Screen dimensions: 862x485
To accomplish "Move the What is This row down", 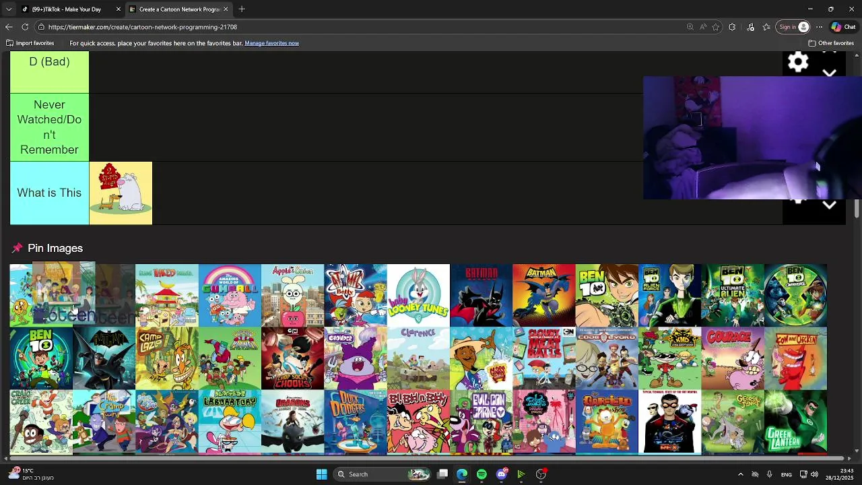I will [x=830, y=205].
